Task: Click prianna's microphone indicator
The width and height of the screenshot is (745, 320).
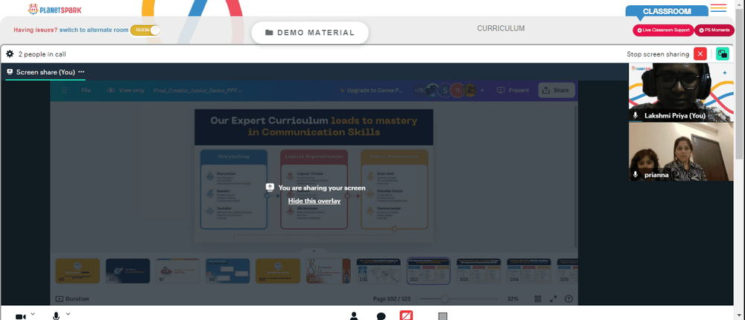Action: tap(635, 175)
